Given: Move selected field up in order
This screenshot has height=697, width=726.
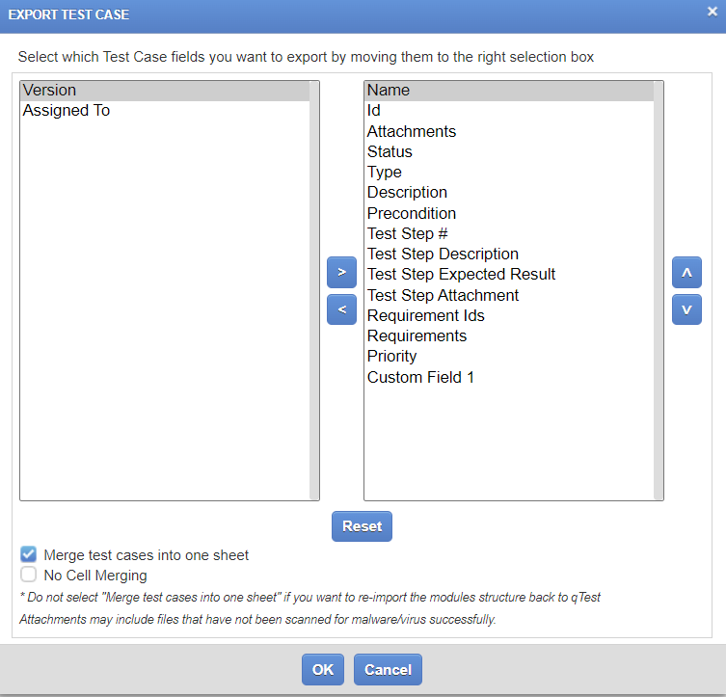Looking at the screenshot, I should point(686,272).
